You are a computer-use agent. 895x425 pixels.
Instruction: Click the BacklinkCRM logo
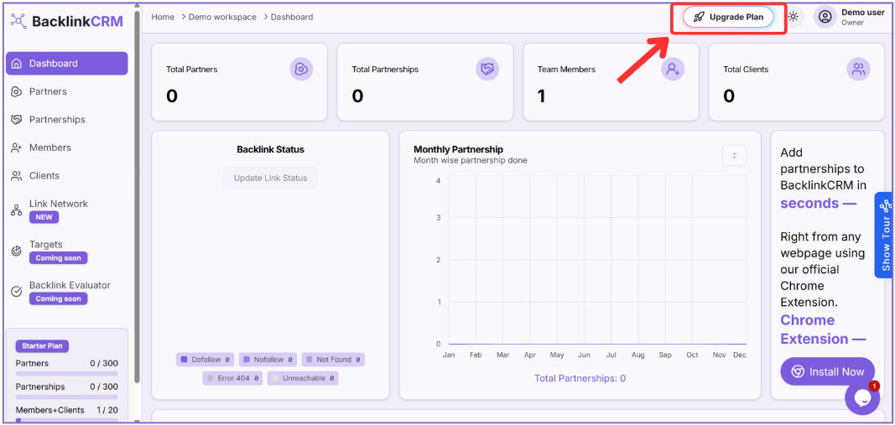[x=67, y=21]
